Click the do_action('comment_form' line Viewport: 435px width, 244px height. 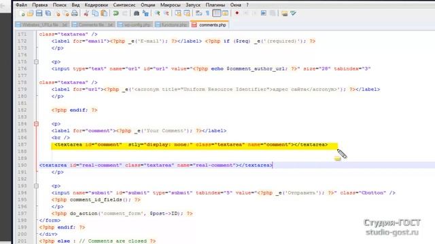coord(122,213)
